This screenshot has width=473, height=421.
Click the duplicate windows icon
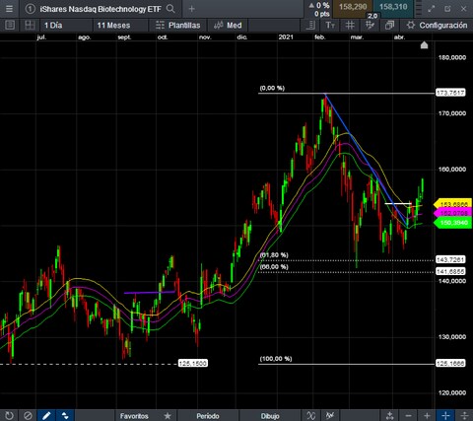[390, 26]
